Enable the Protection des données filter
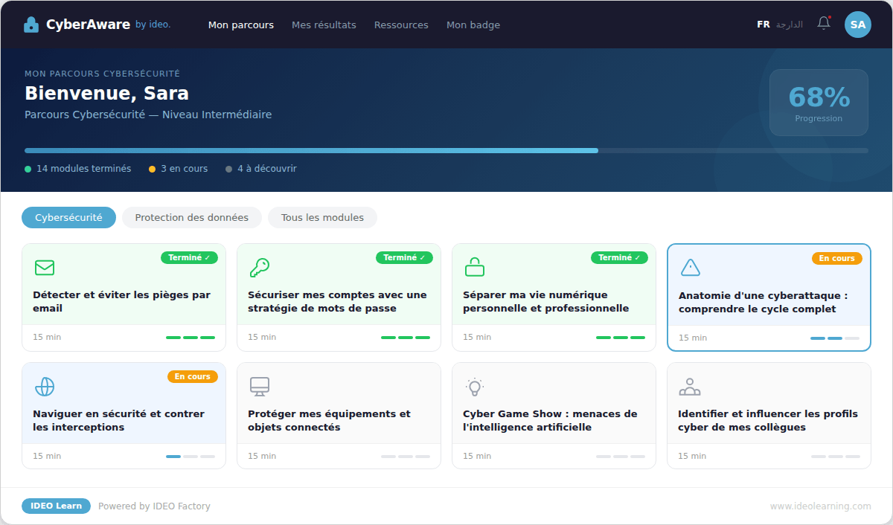Viewport: 893px width, 525px height. click(x=192, y=217)
